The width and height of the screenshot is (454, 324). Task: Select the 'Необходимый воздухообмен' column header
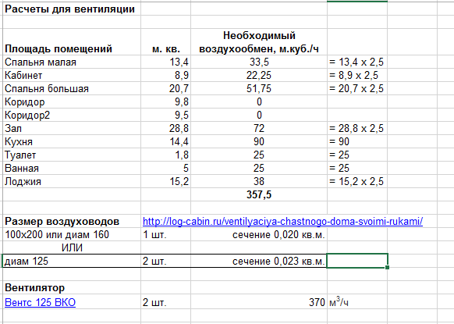point(259,42)
